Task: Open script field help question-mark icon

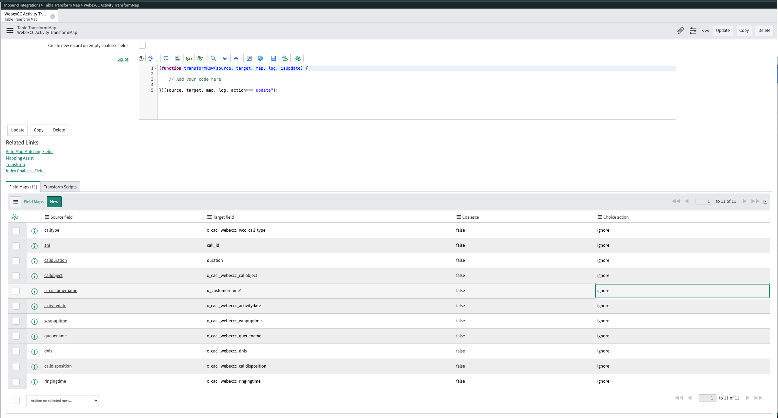Action: coord(141,59)
